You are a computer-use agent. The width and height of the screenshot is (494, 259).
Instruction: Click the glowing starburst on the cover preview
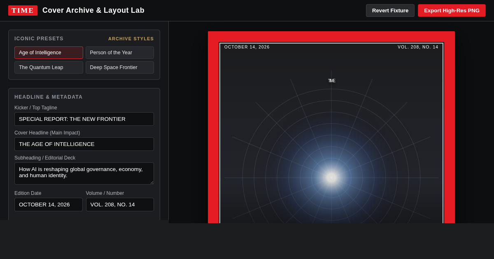click(x=331, y=178)
